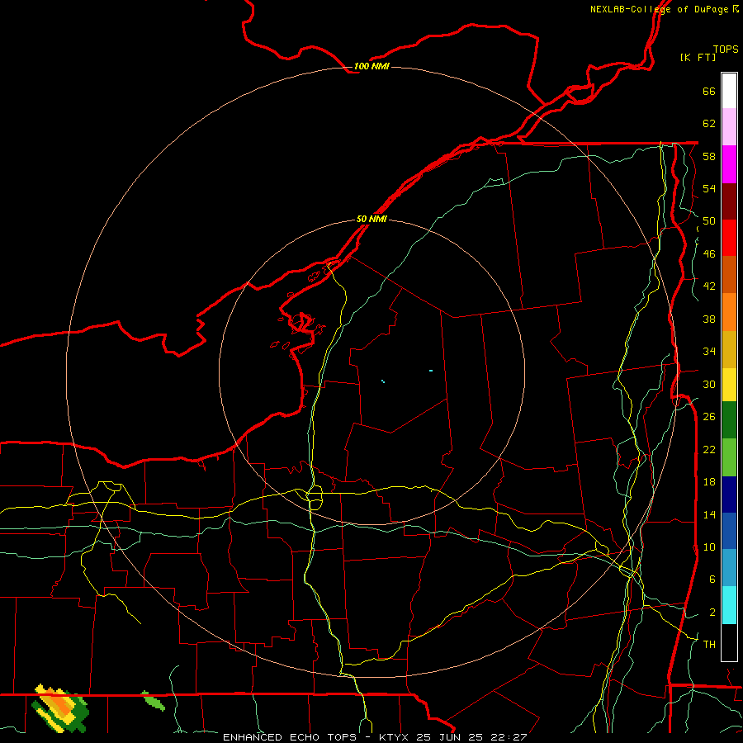Click the "22" legend value

tap(709, 449)
